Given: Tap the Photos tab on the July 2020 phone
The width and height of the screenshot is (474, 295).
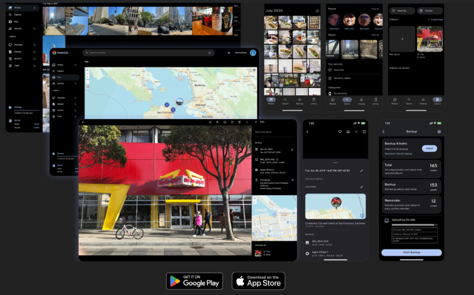Looking at the screenshot, I should coord(271,101).
